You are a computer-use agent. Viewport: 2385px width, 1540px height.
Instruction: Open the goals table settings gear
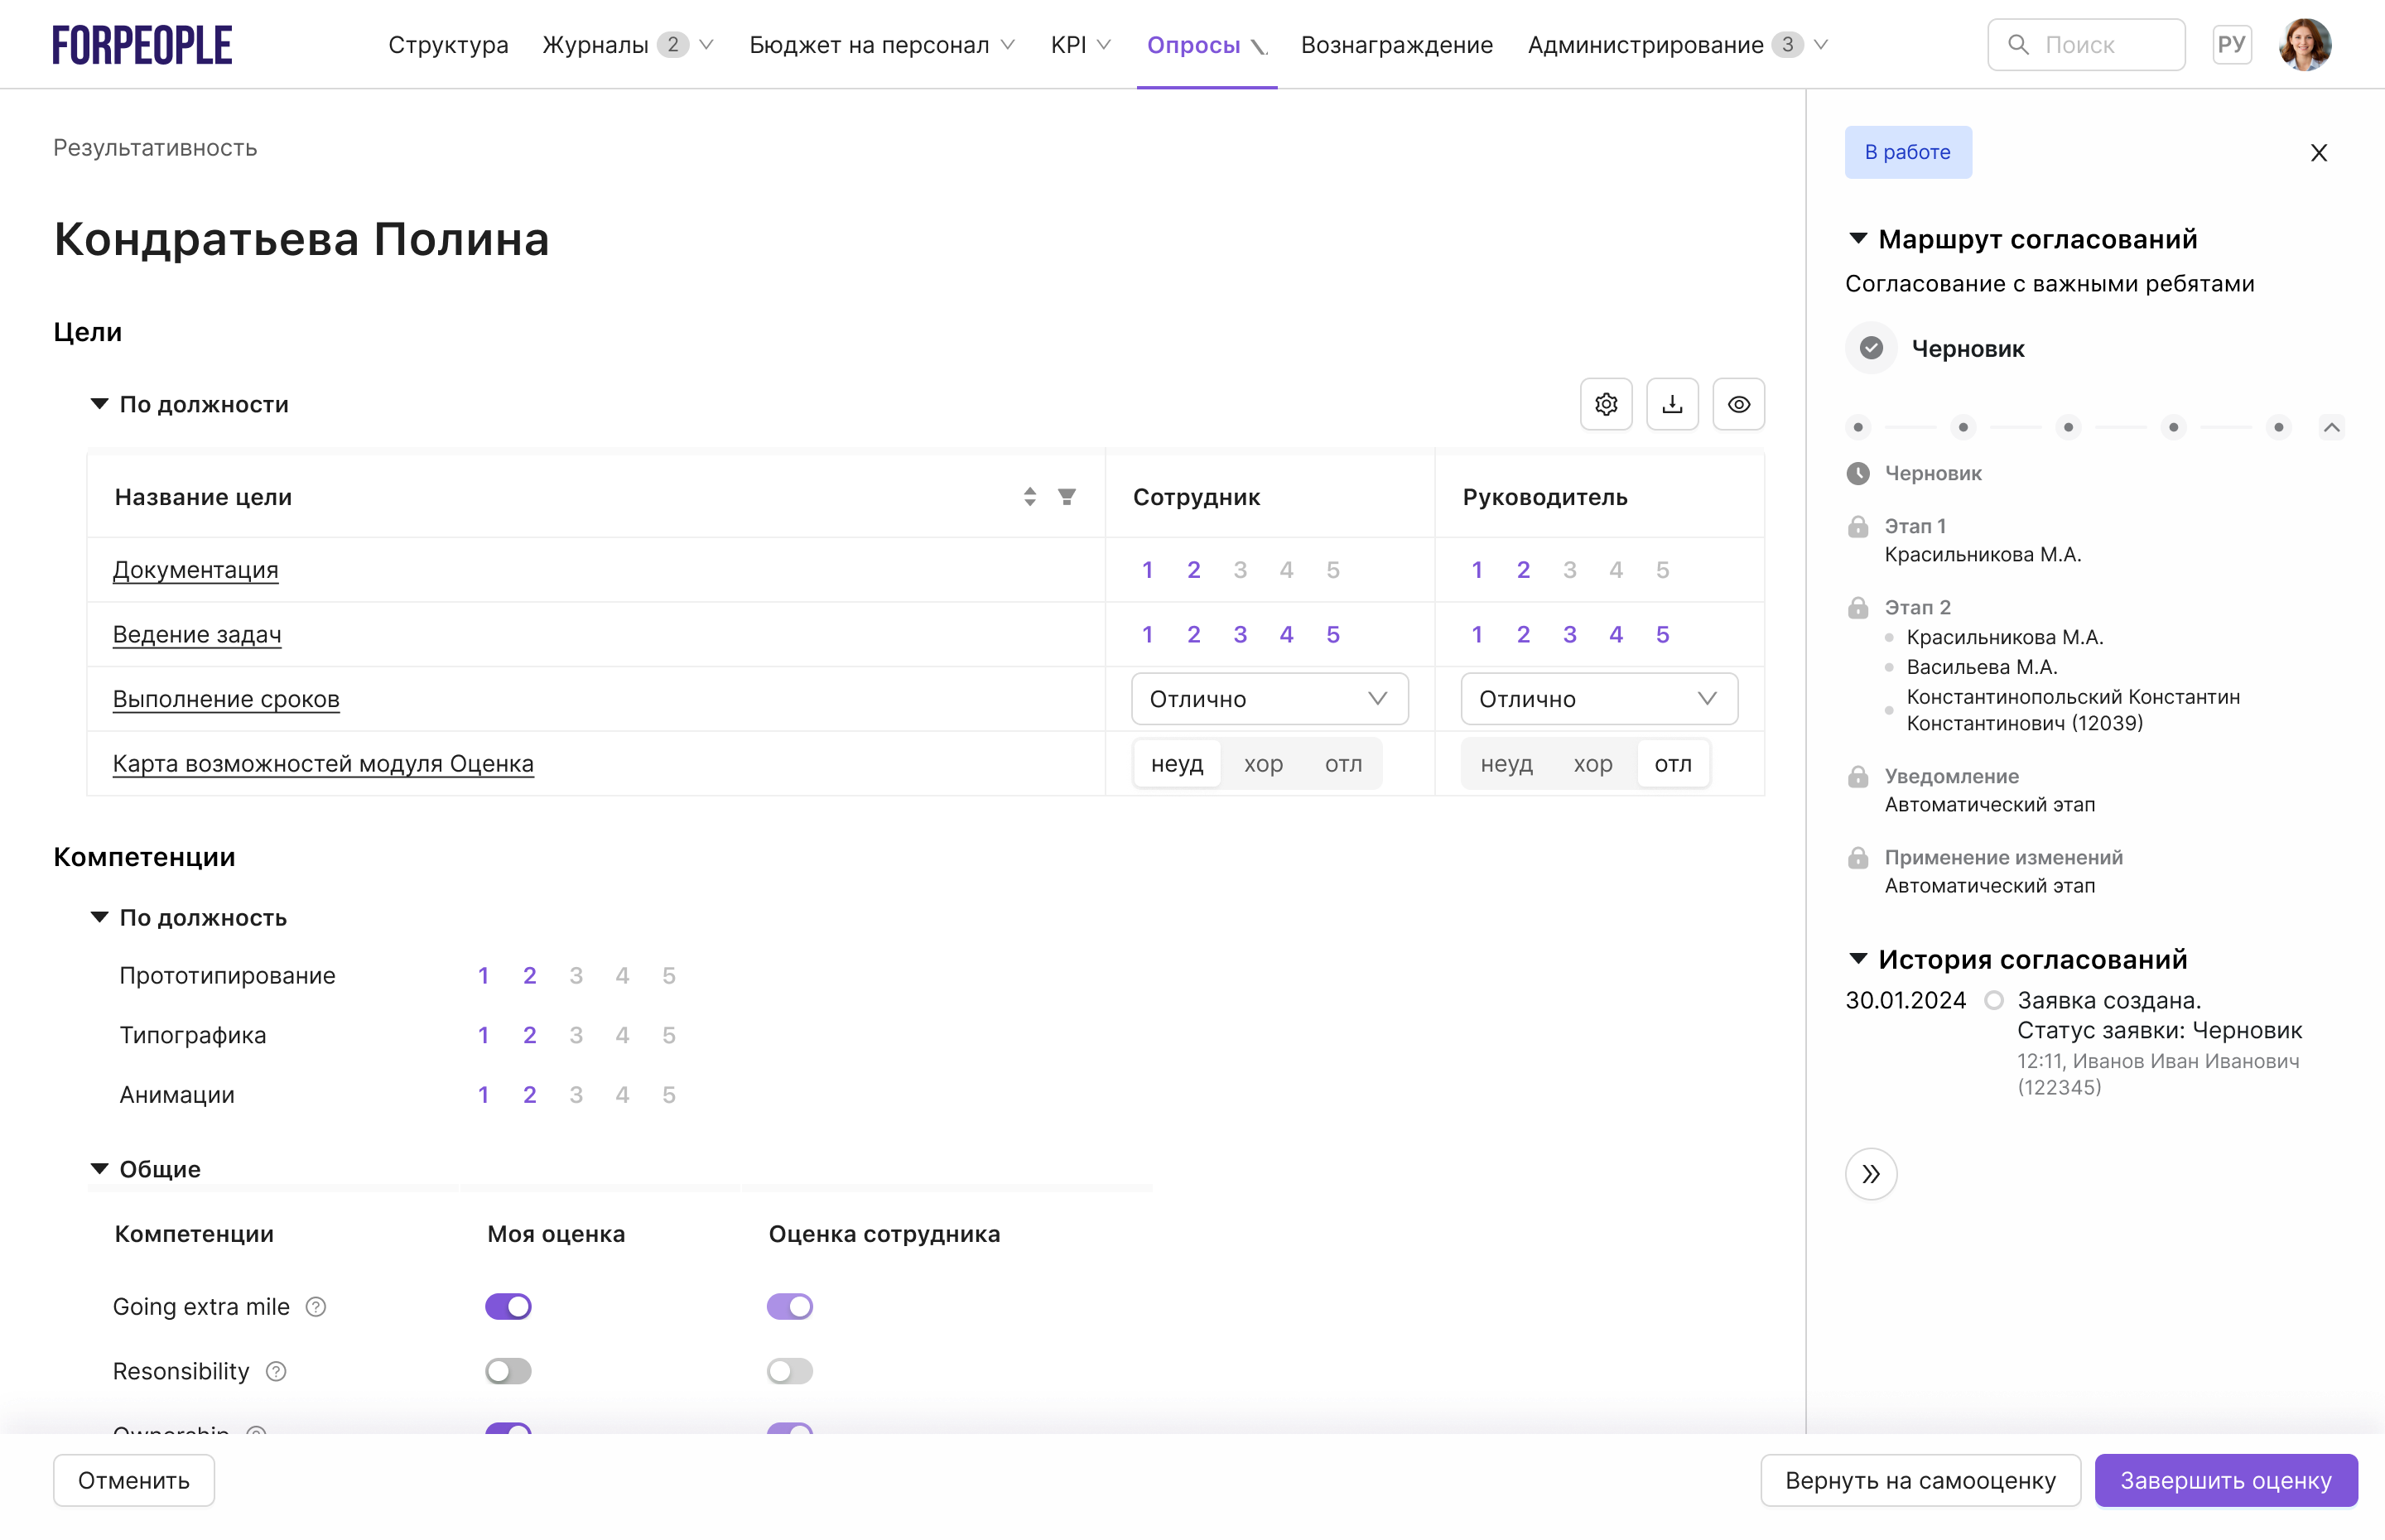pos(1606,404)
